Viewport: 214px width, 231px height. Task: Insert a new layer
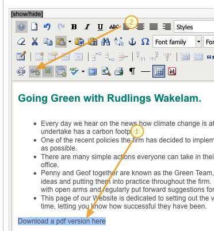click(x=61, y=71)
